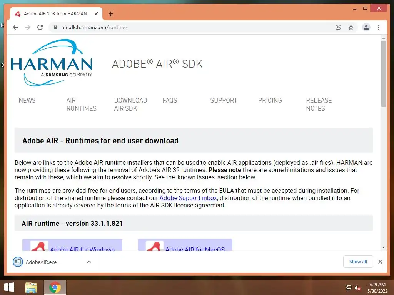The height and width of the screenshot is (295, 394).
Task: Open the Chrome three-dot menu
Action: 379,27
